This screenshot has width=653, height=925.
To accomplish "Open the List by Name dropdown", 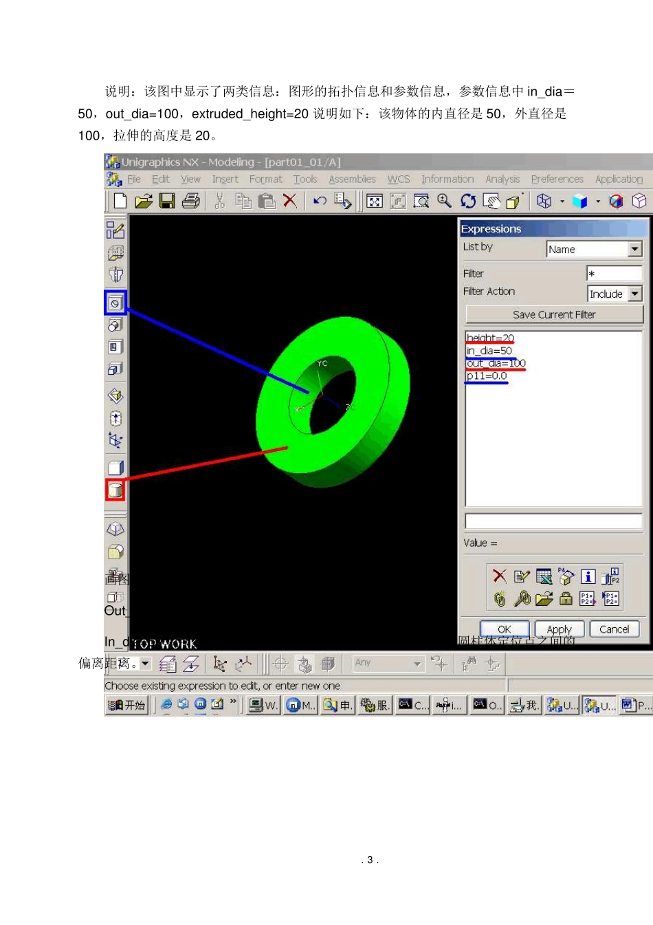I will (634, 249).
